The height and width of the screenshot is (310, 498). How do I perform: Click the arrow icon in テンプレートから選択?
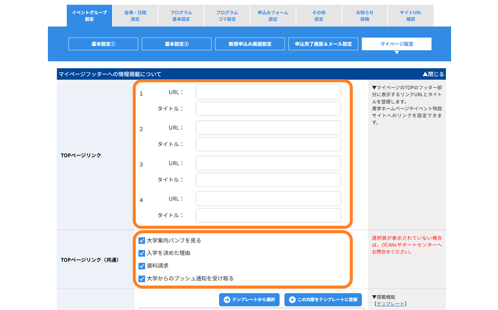tap(227, 300)
